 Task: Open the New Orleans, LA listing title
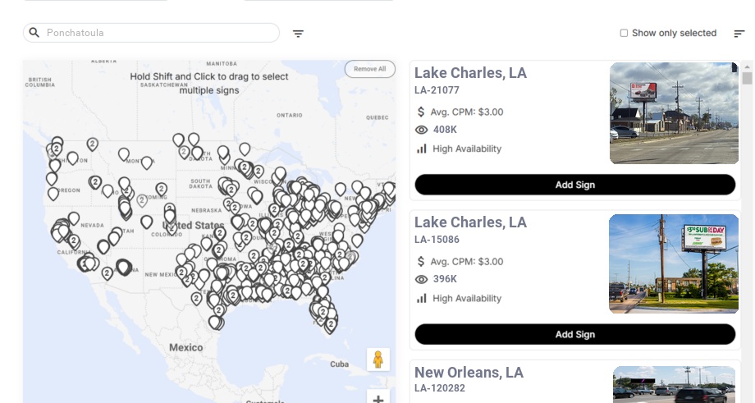469,373
